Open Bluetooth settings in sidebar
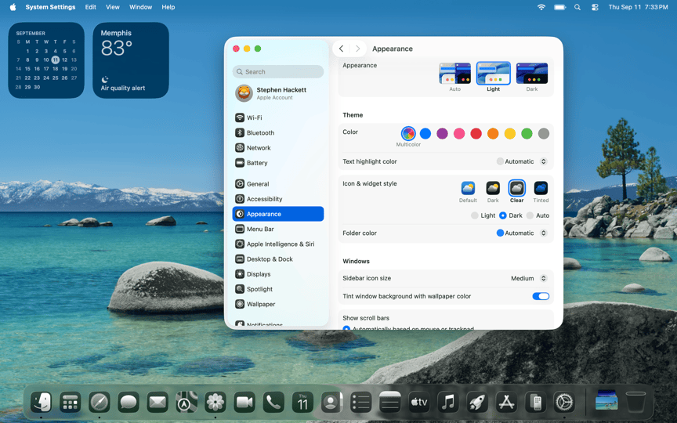 pos(277,132)
